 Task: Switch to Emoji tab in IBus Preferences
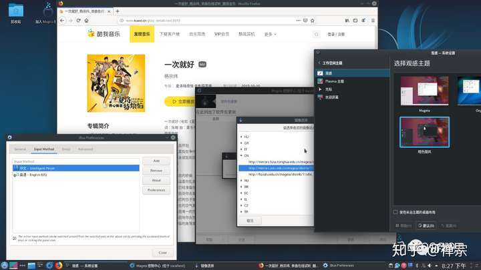[66, 149]
